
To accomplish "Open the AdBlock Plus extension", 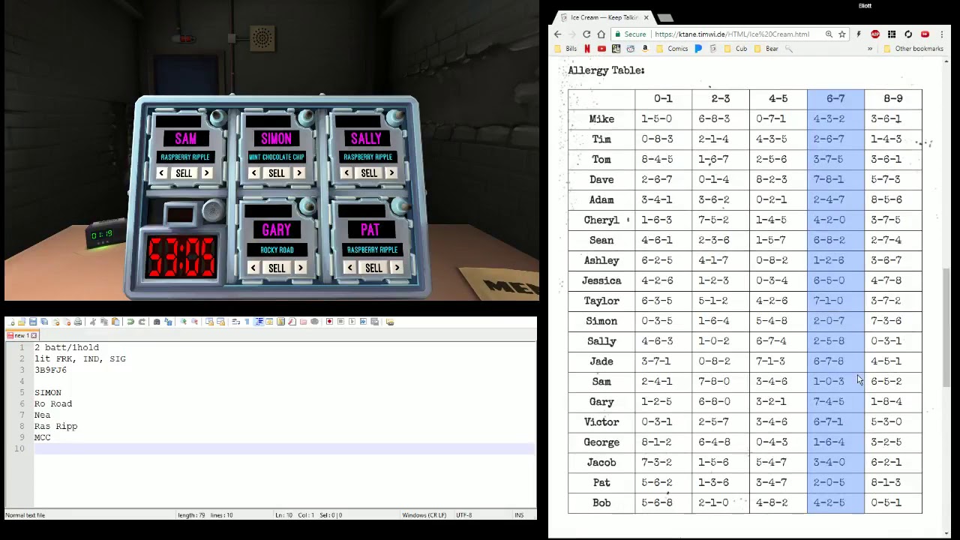I will tap(875, 34).
